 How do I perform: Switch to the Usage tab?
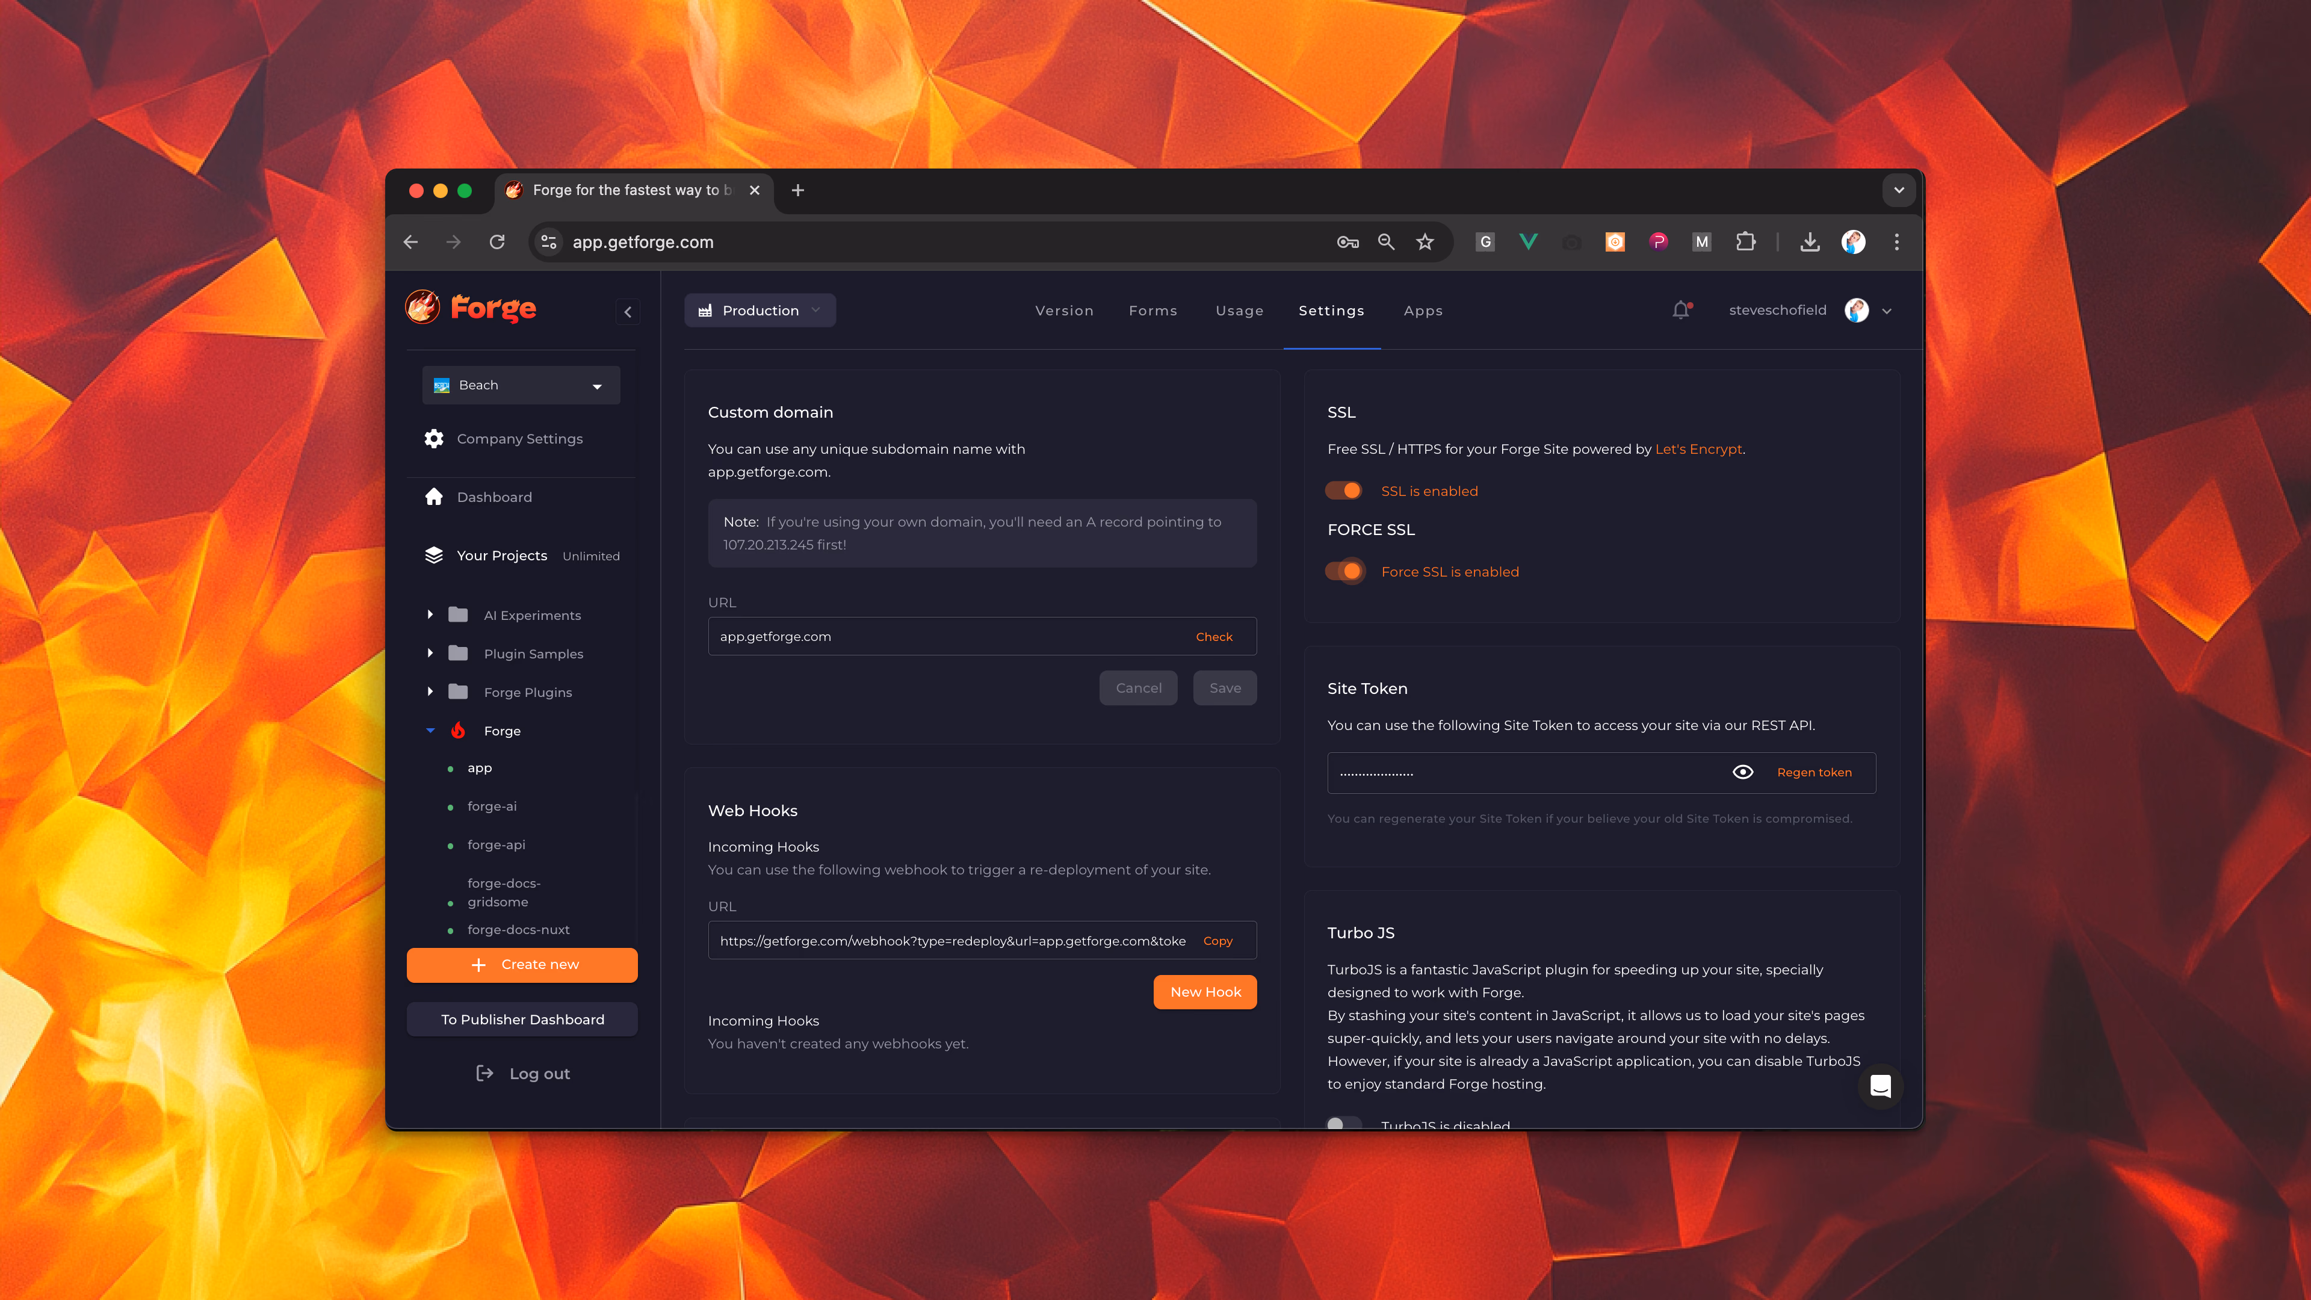tap(1240, 311)
